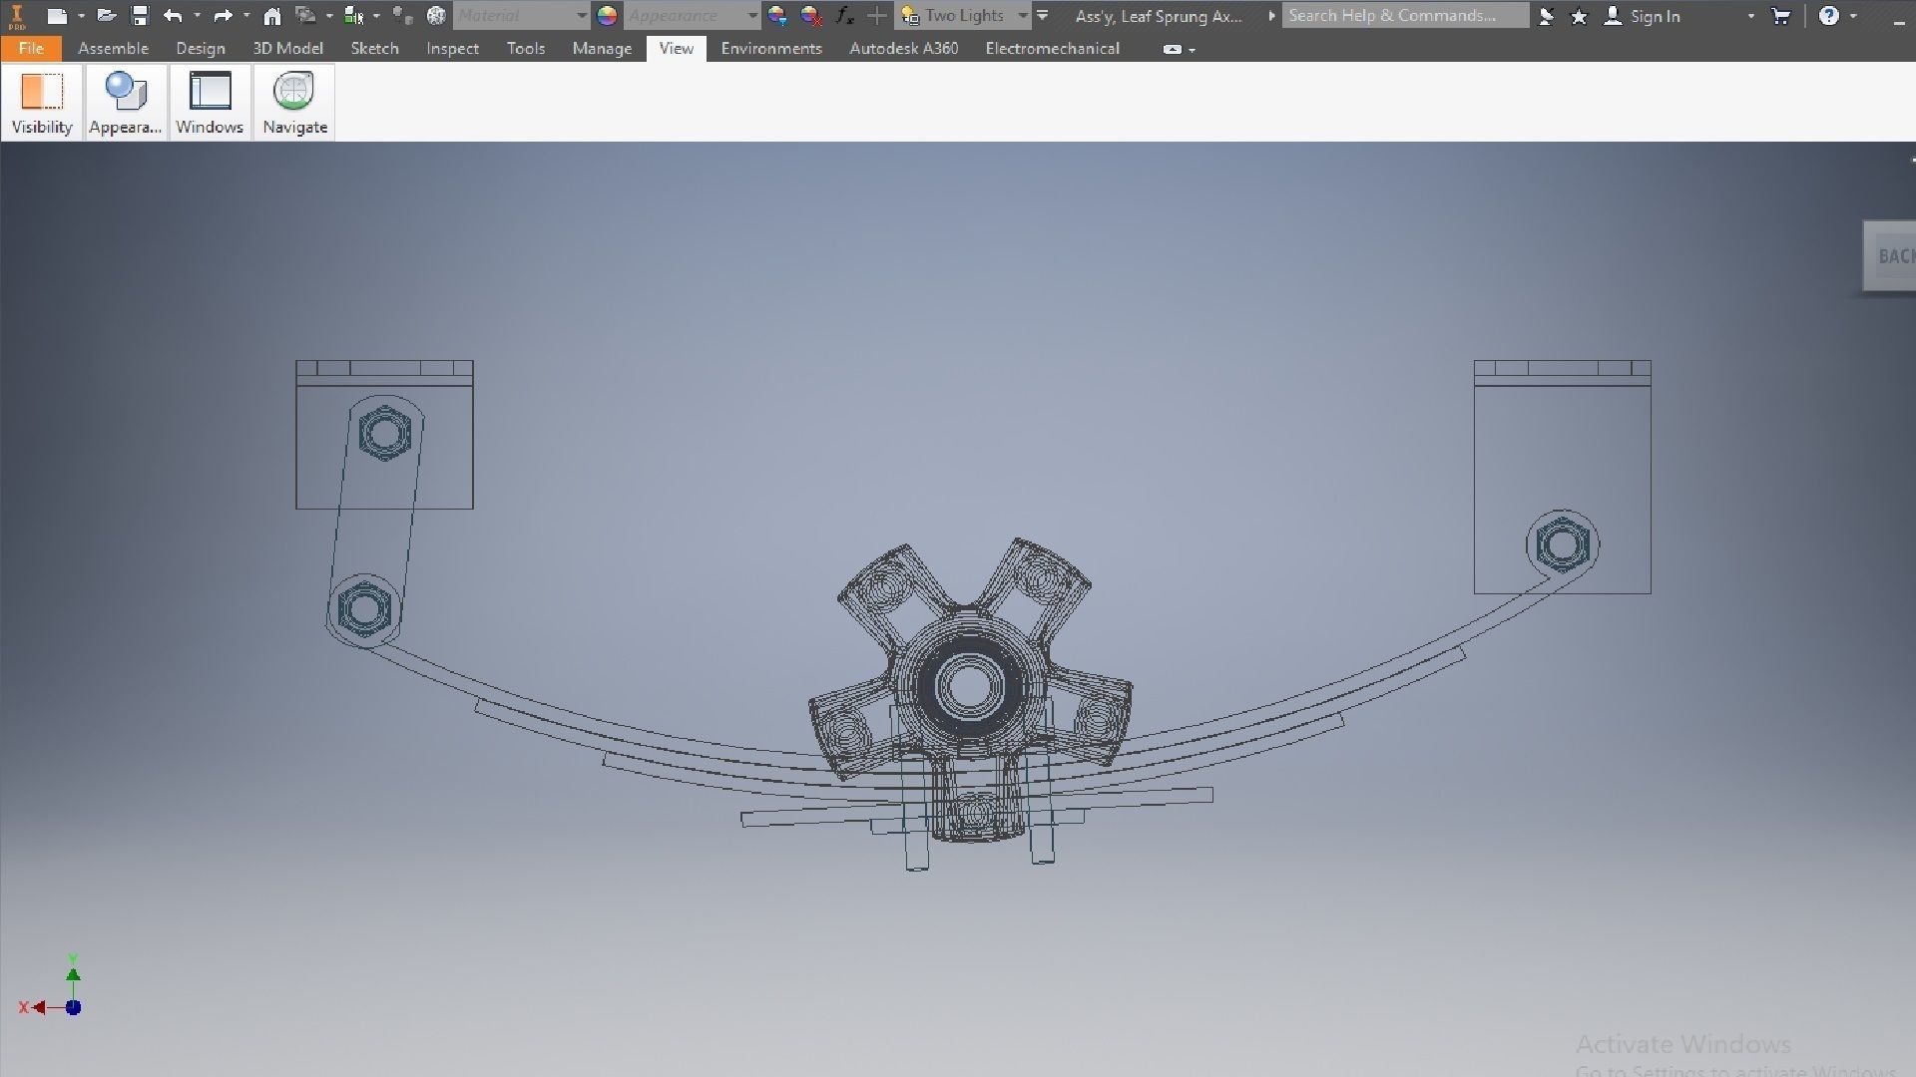
Task: Switch to the 3D Model tab
Action: click(x=287, y=48)
